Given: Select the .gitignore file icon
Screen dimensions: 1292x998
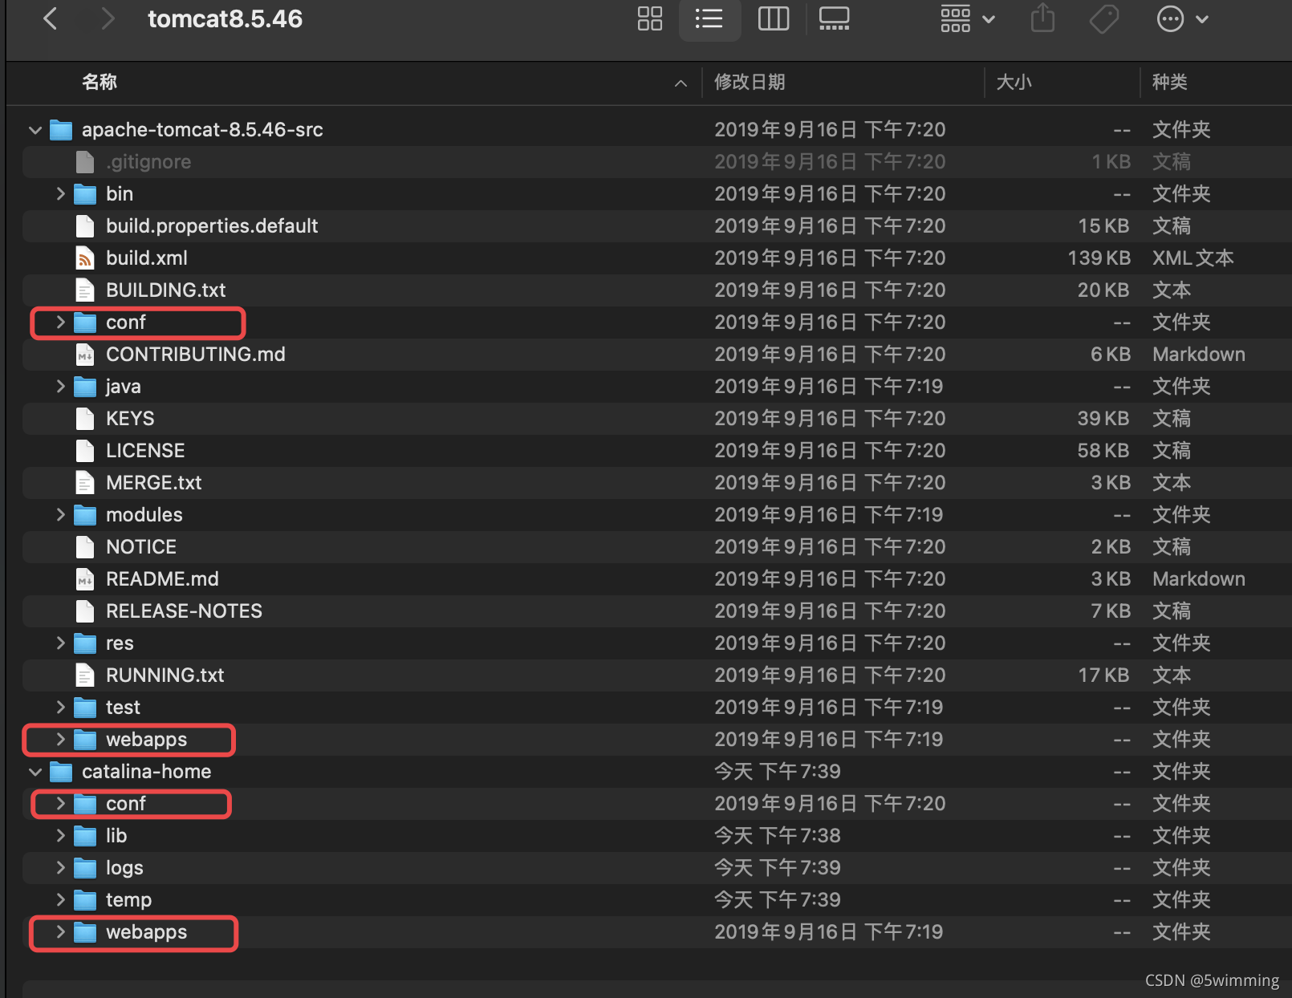Looking at the screenshot, I should [85, 162].
